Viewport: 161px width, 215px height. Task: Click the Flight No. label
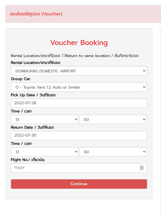(x=27, y=160)
